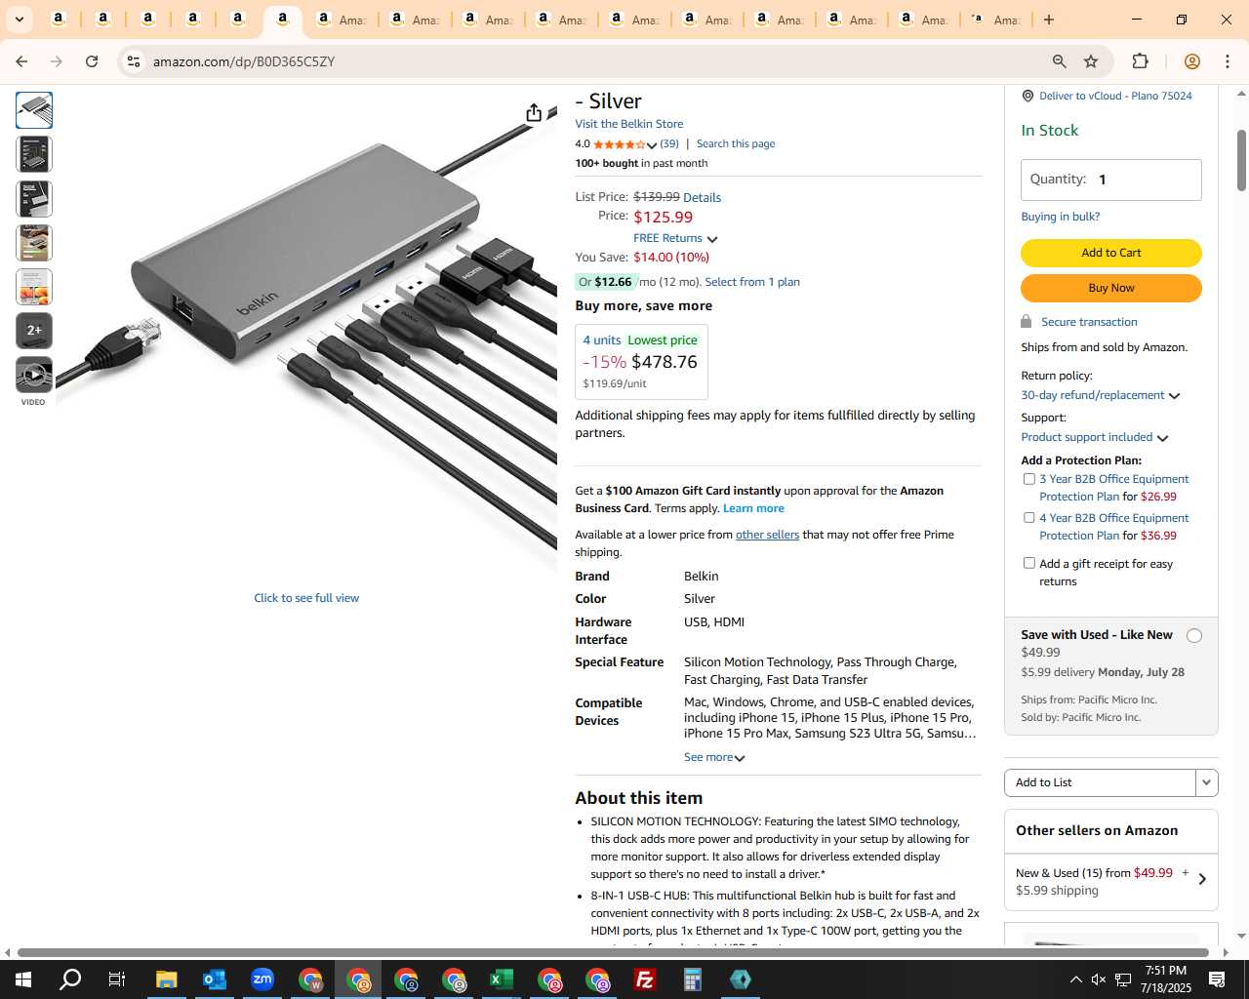Image resolution: width=1249 pixels, height=999 pixels.
Task: Click the Add to Cart button
Action: (x=1111, y=253)
